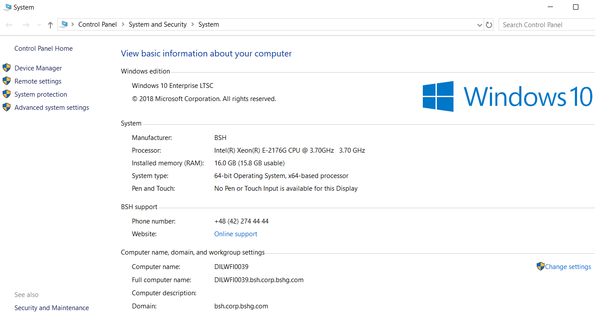Open Control Panel Home in the sidebar
Image resolution: width=595 pixels, height=318 pixels.
(x=43, y=49)
